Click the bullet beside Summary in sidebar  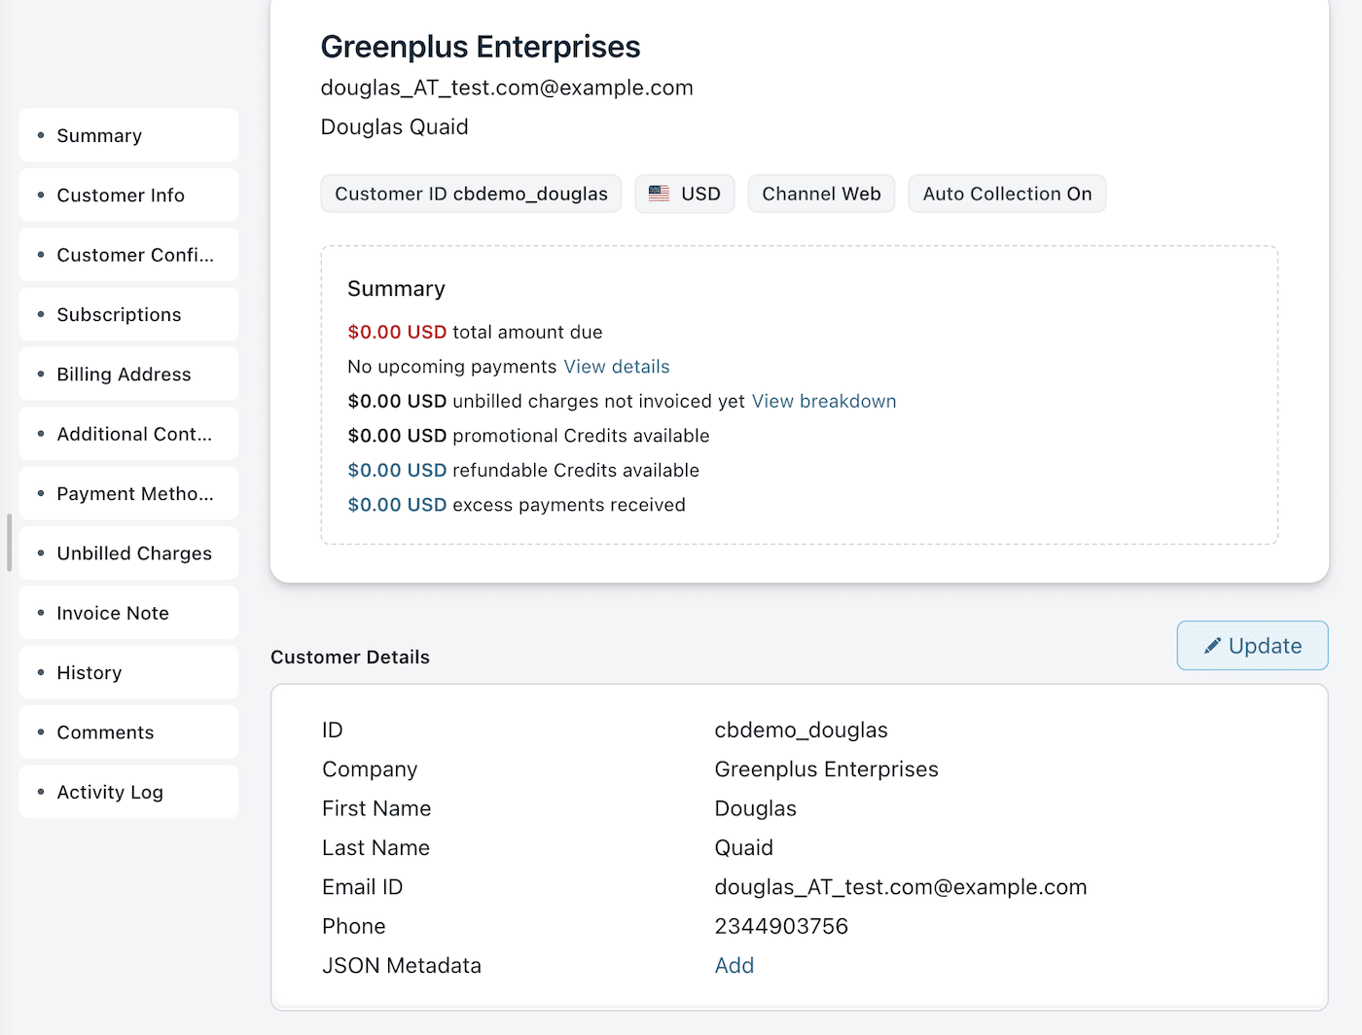(41, 135)
